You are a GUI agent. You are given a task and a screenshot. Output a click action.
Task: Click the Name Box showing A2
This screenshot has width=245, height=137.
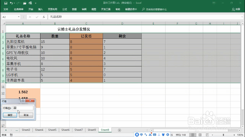coord(9,17)
